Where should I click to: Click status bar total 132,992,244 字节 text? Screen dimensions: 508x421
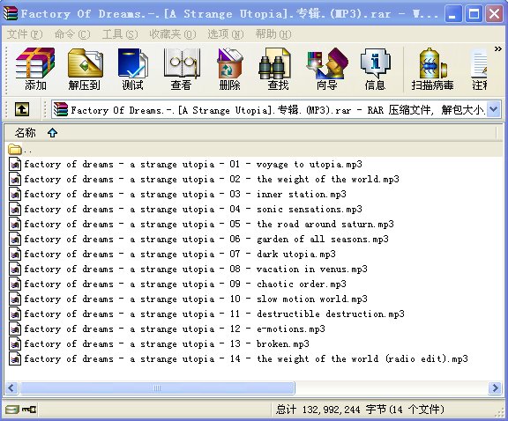point(360,410)
